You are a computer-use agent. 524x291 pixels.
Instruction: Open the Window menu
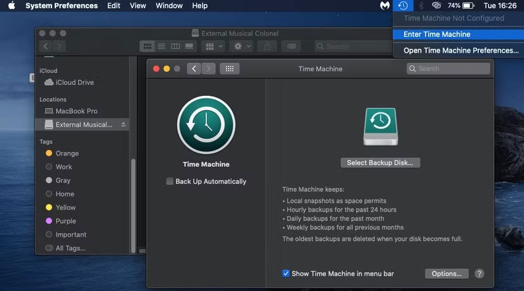(169, 6)
